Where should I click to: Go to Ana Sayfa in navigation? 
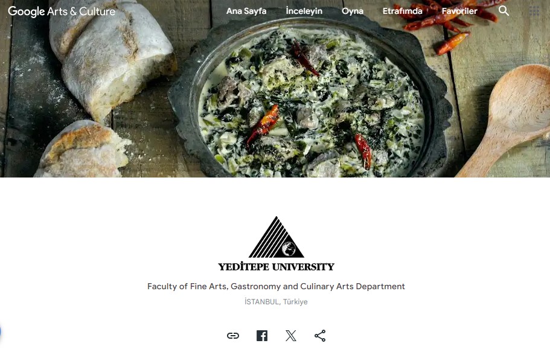[246, 11]
